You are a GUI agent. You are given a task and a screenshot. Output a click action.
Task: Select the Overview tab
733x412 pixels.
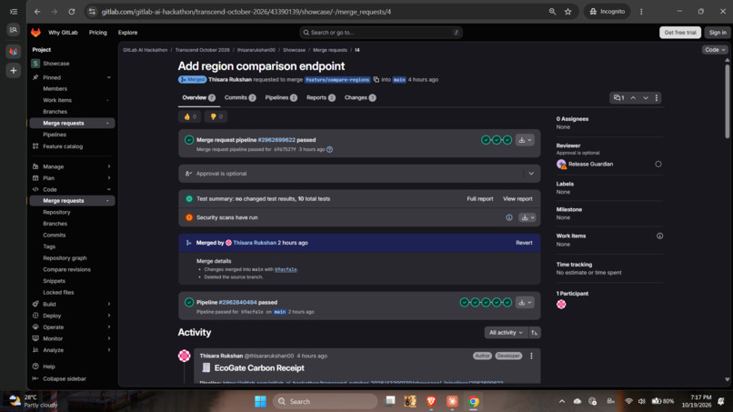pos(198,97)
